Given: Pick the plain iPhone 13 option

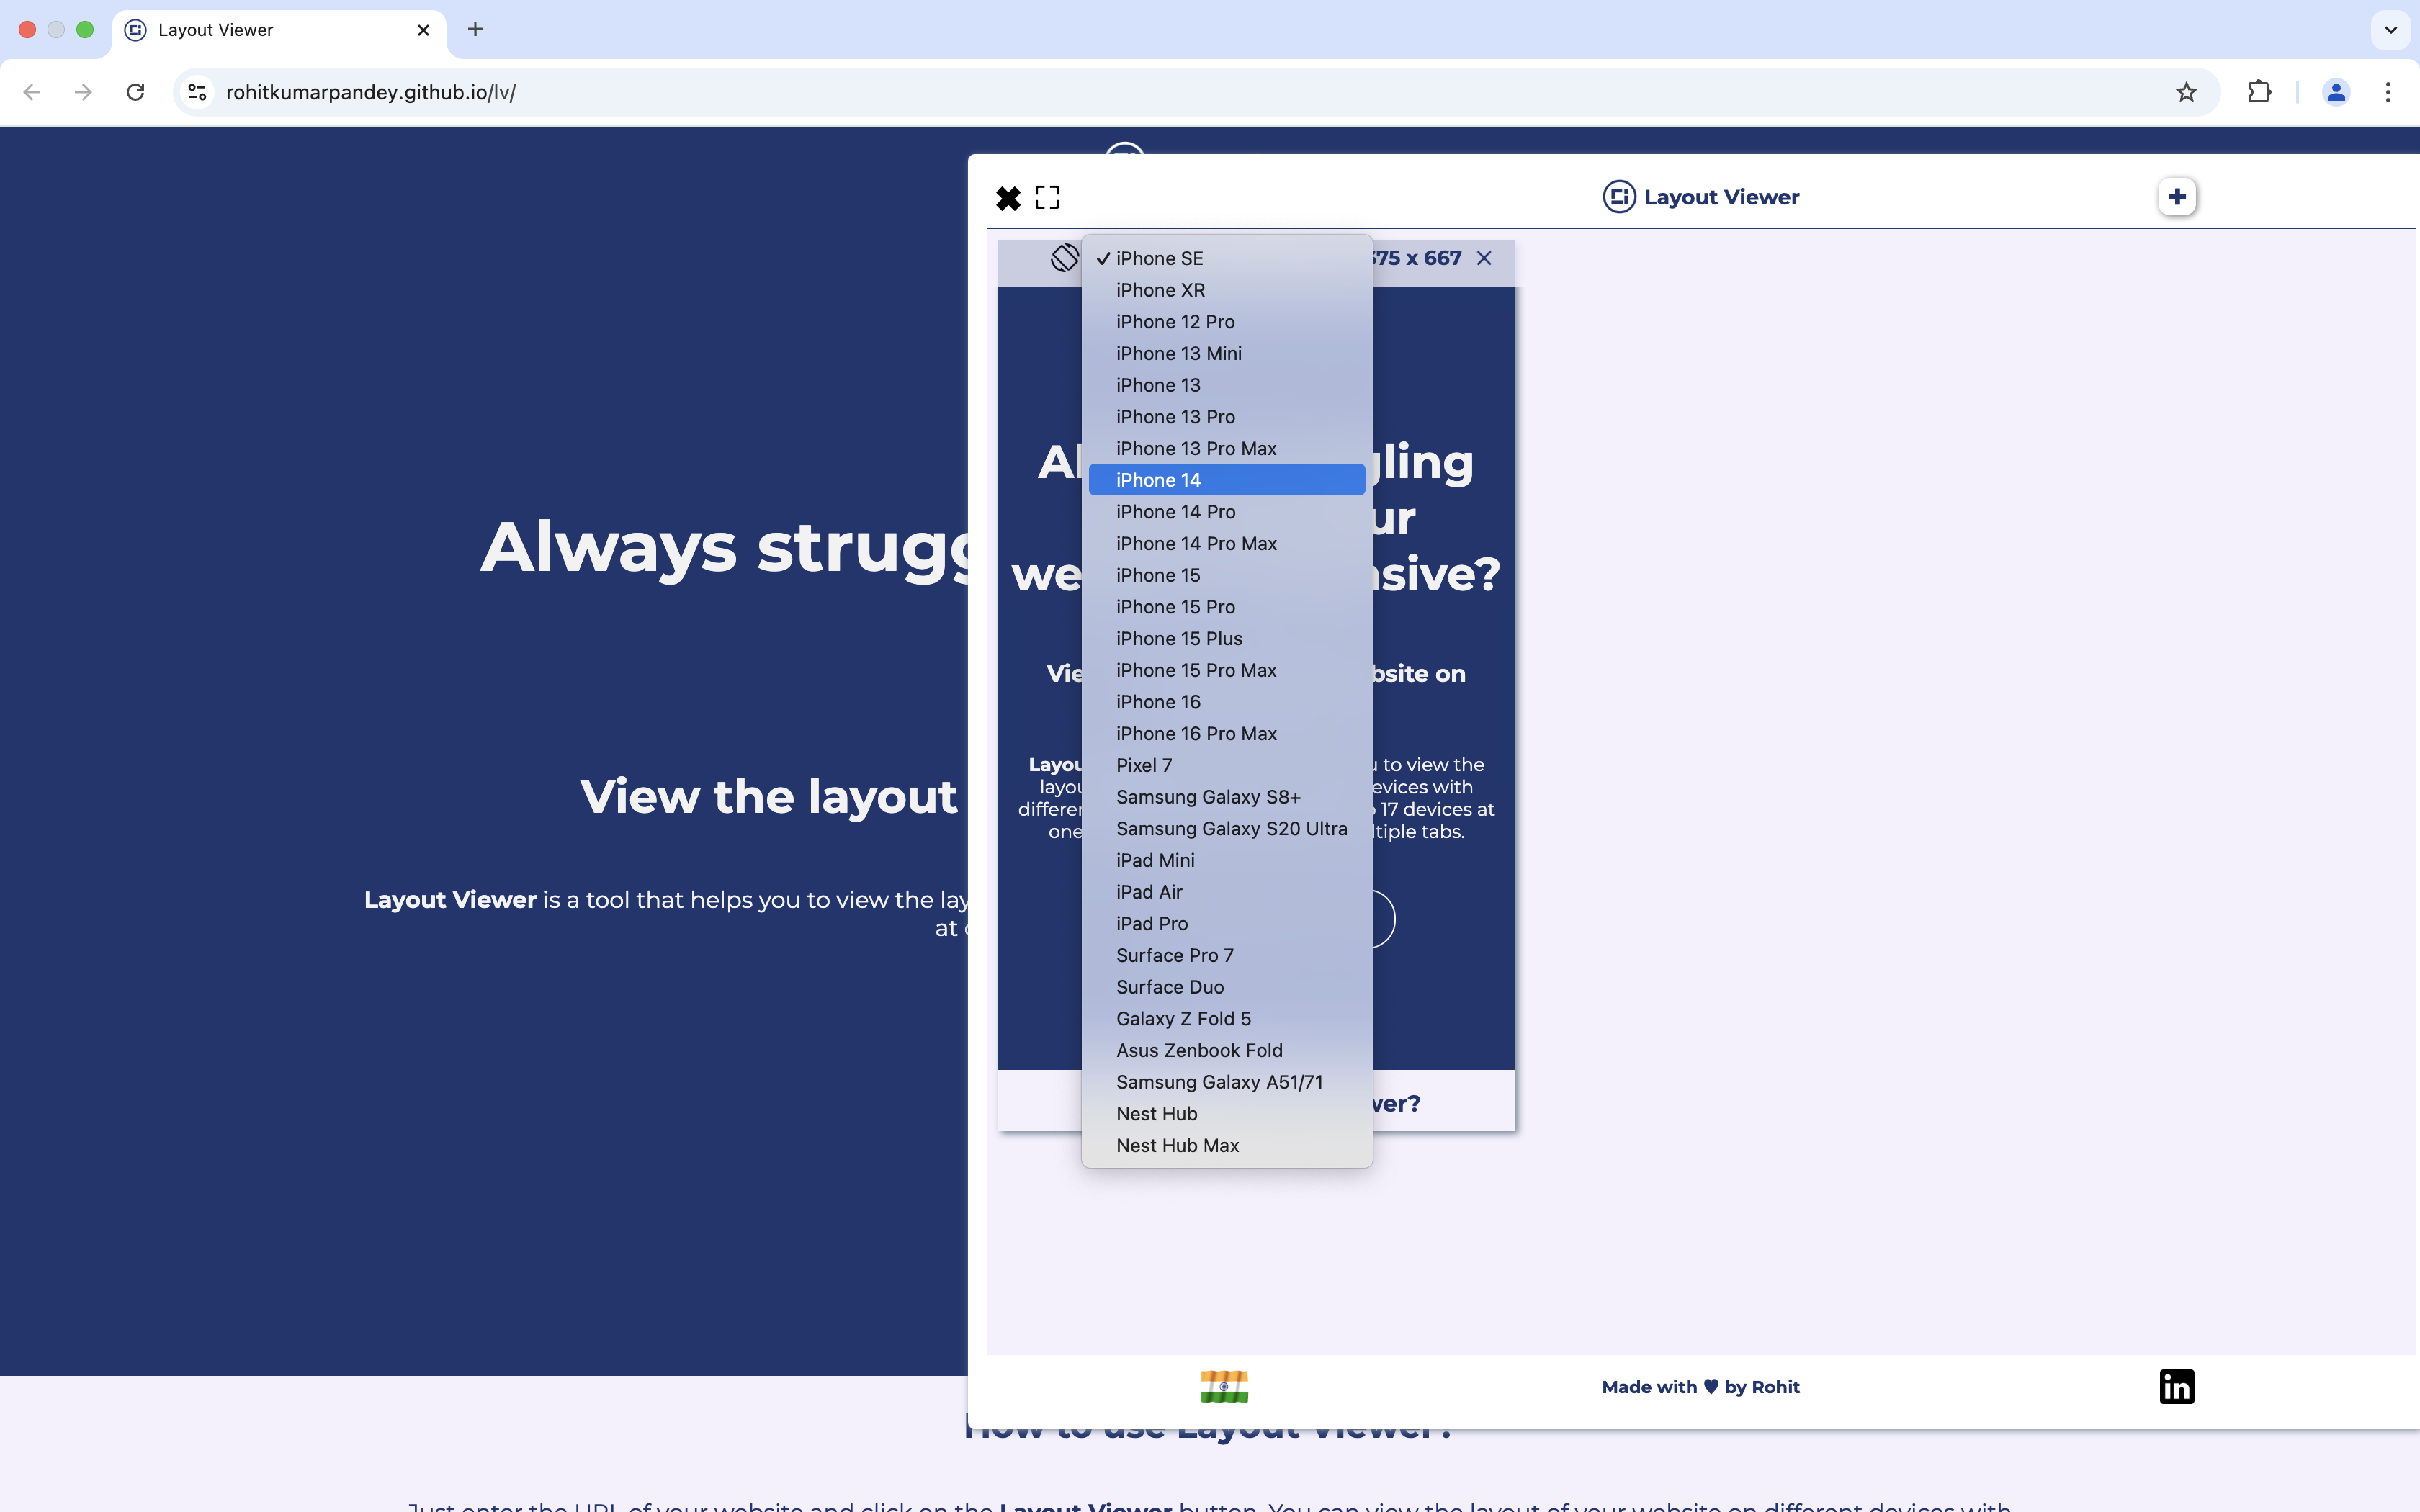Looking at the screenshot, I should tap(1227, 385).
